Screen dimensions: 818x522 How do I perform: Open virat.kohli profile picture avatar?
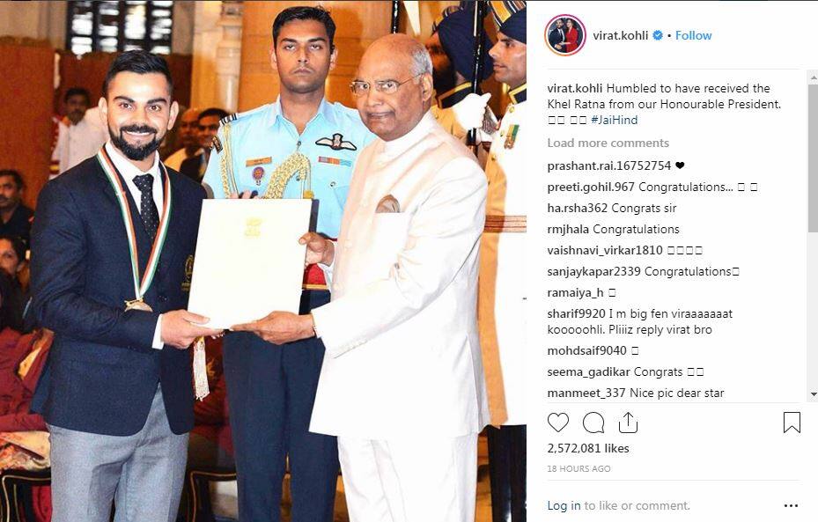coord(565,35)
